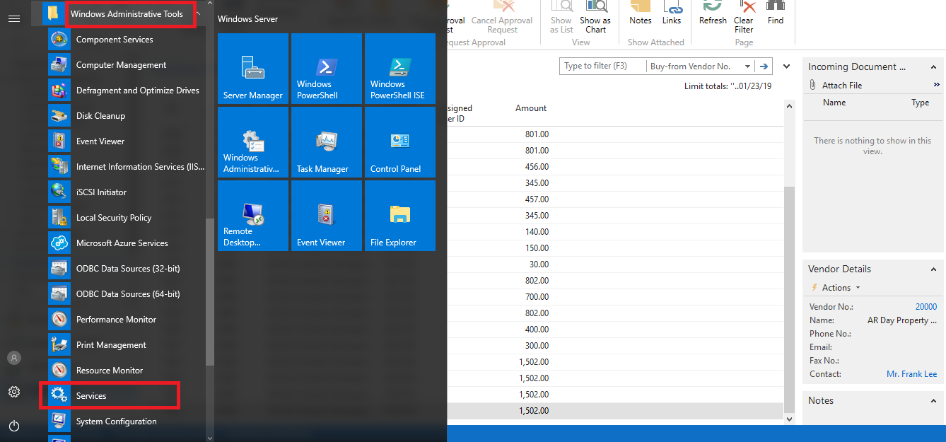The width and height of the screenshot is (946, 442).
Task: Select the 456.00 amount cell
Action: click(537, 167)
